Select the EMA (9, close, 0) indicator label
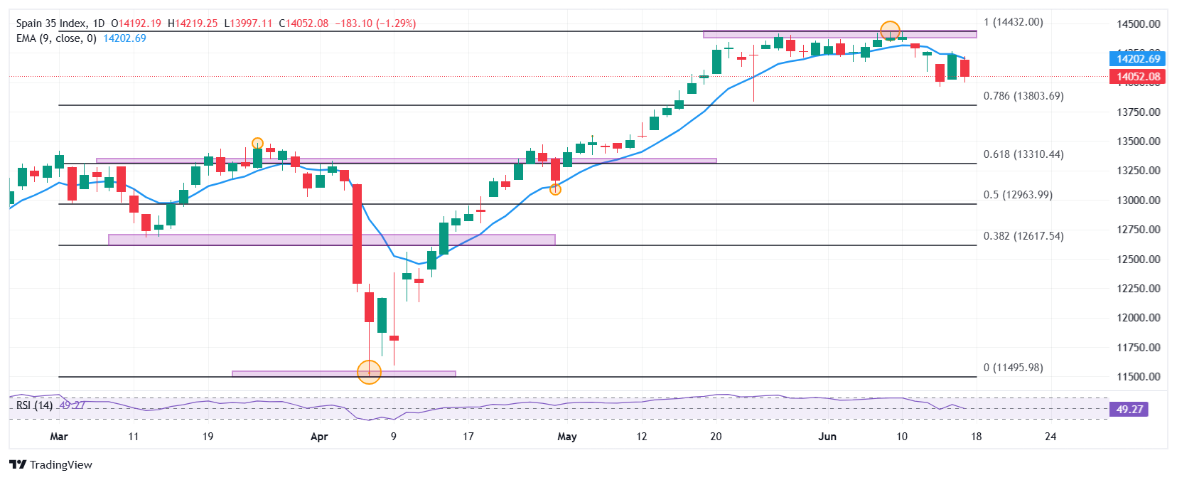1177x480 pixels. [x=56, y=38]
